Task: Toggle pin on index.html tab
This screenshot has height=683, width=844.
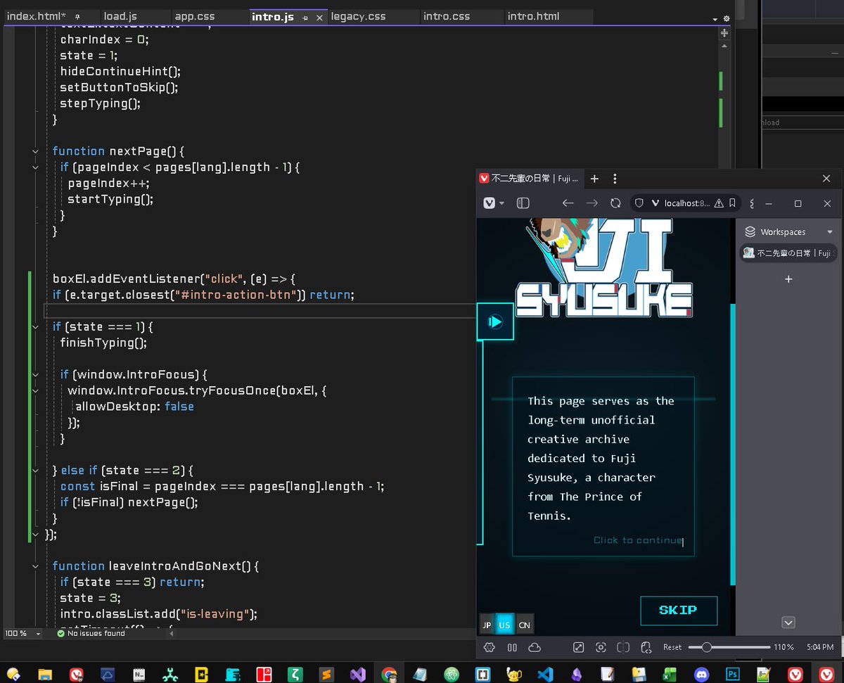Action: coord(77,16)
